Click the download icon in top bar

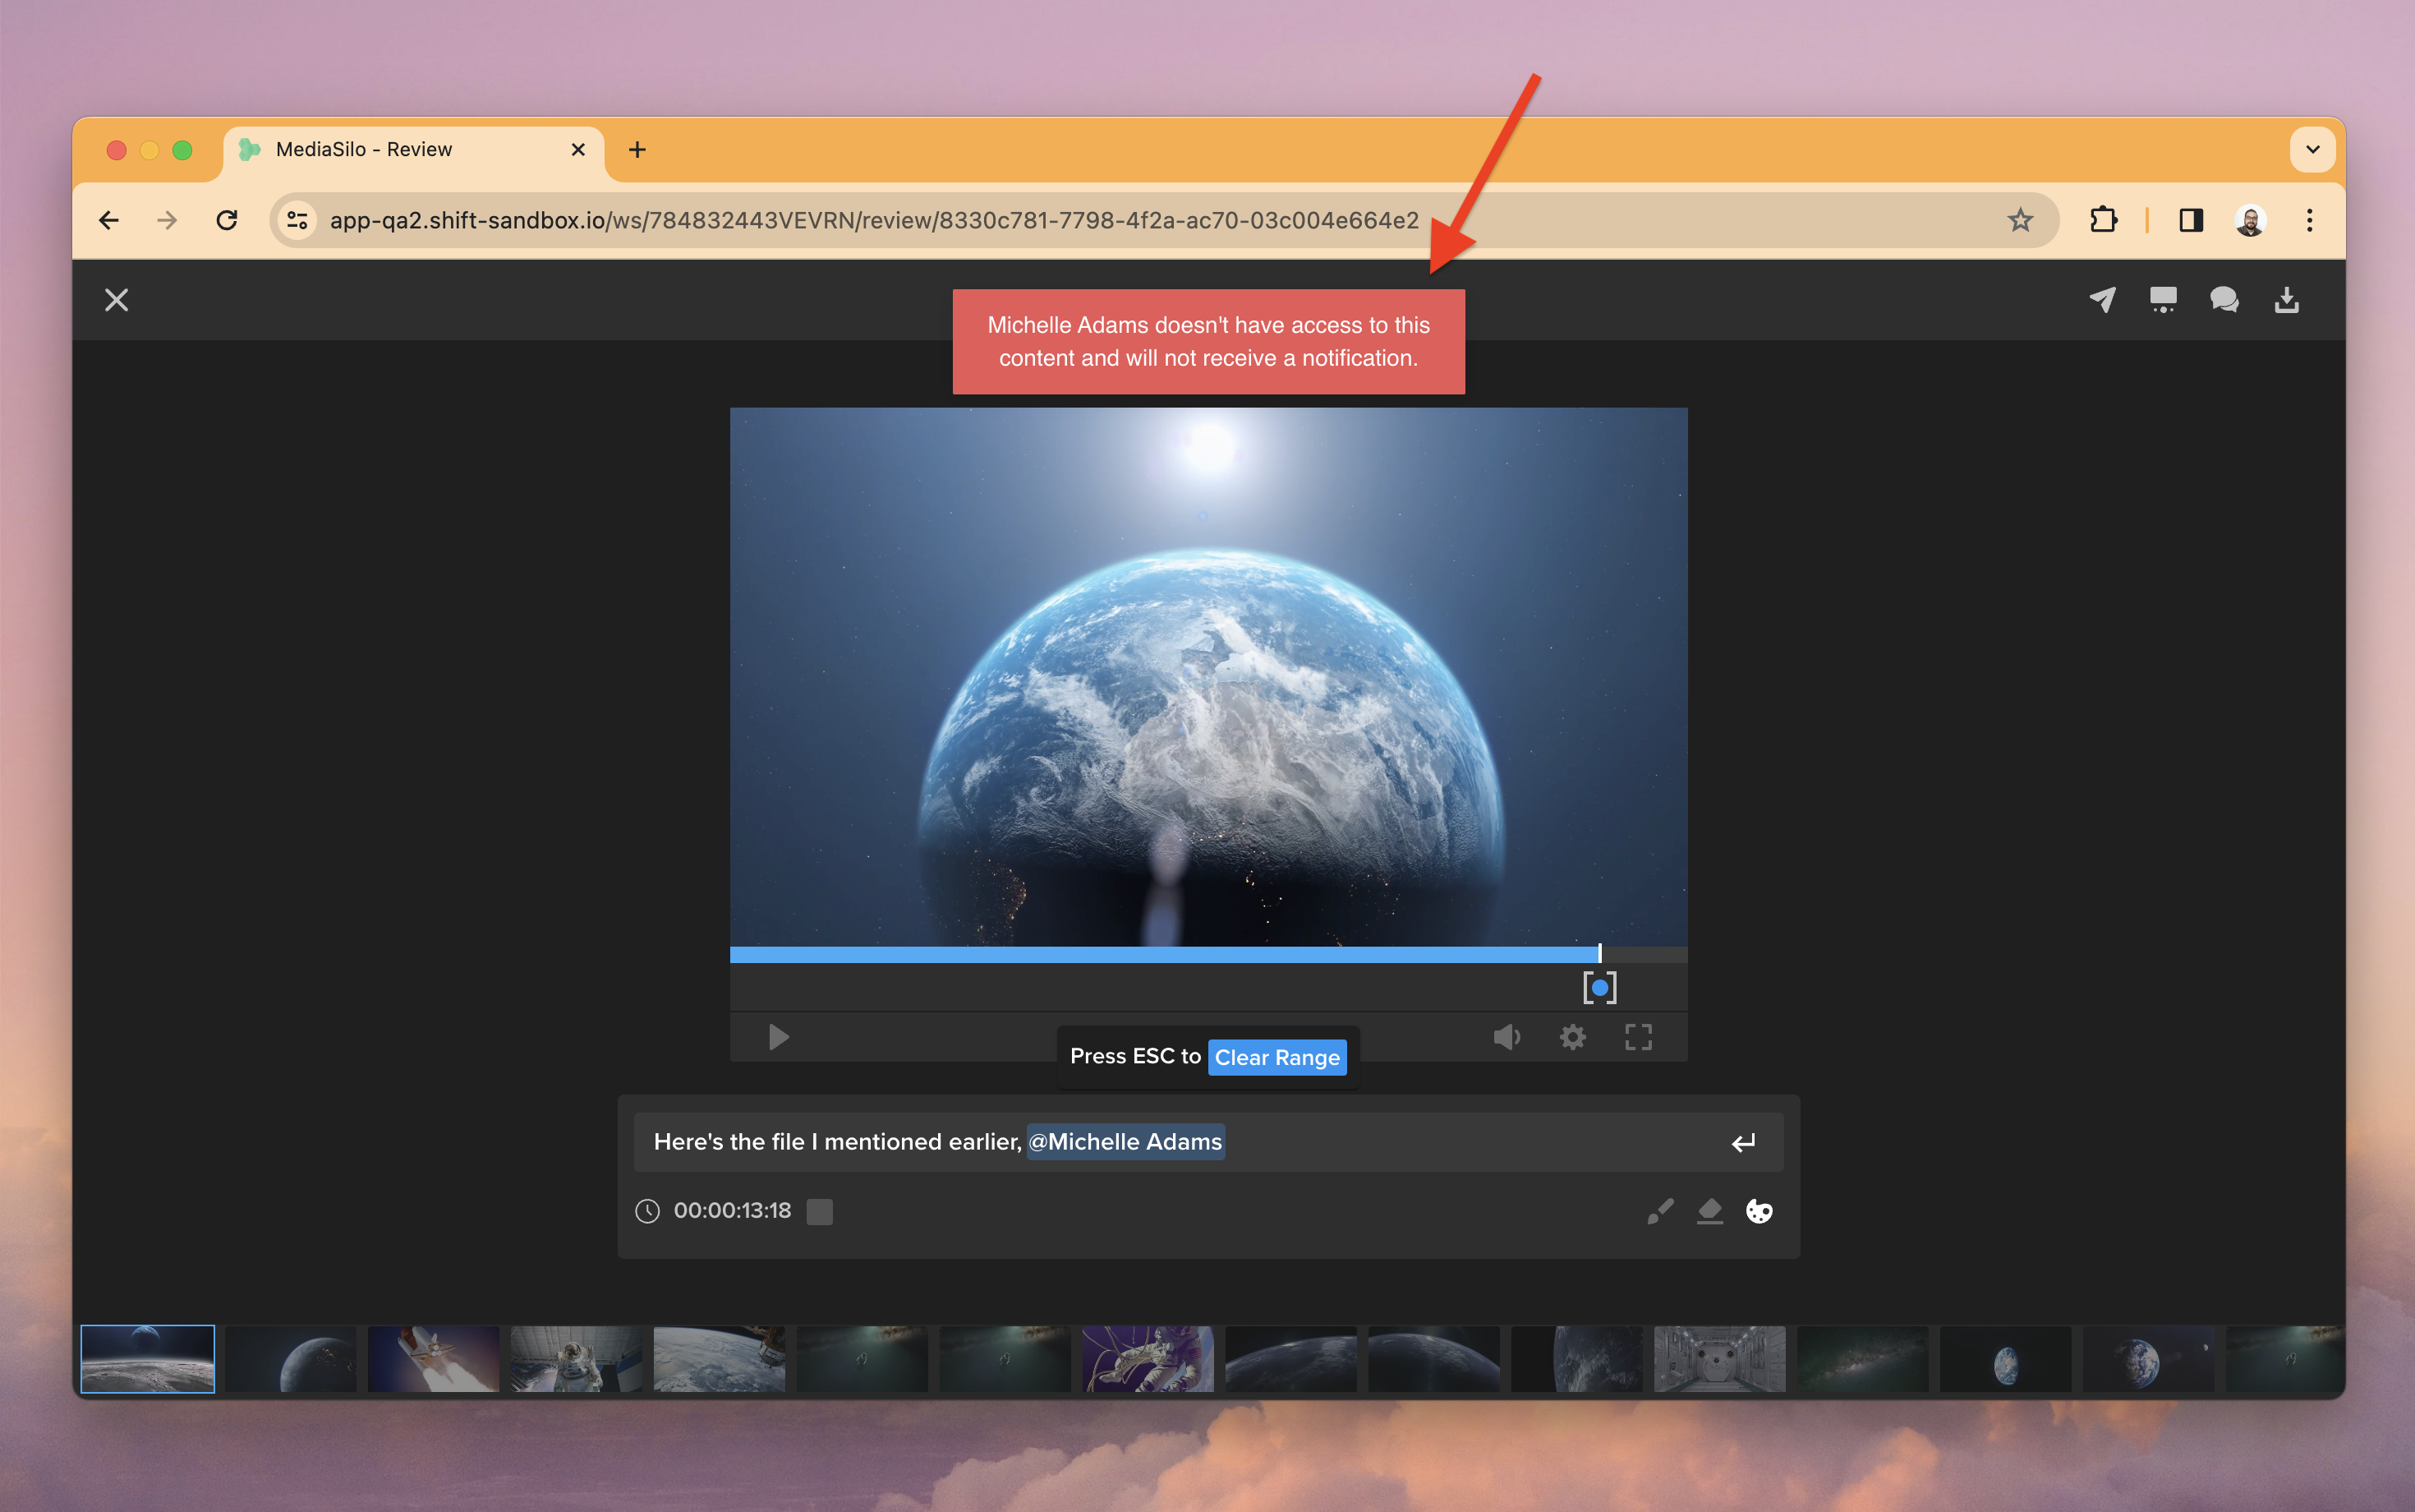point(2287,300)
